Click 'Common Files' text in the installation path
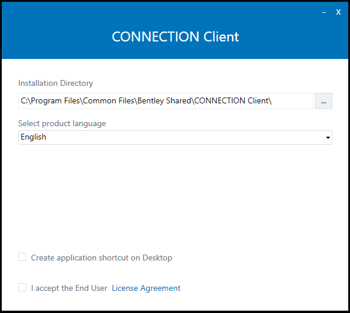This screenshot has height=313, width=350. 109,101
